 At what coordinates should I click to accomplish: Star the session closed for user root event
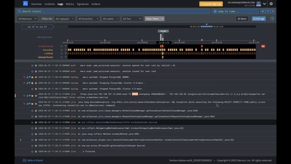click(x=32, y=72)
